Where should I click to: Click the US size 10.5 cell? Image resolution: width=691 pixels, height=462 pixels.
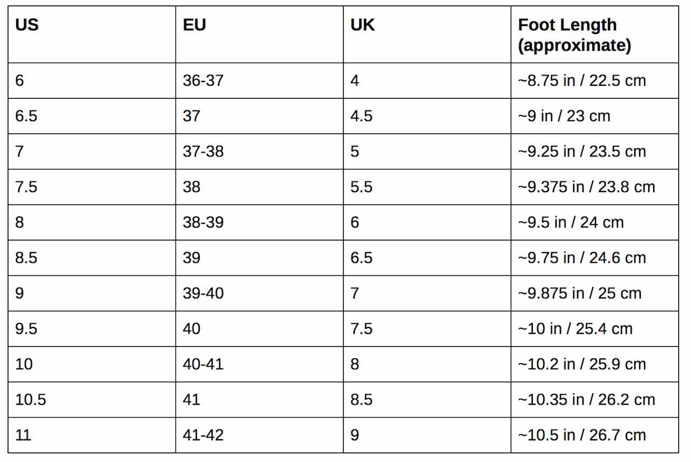[x=31, y=400]
